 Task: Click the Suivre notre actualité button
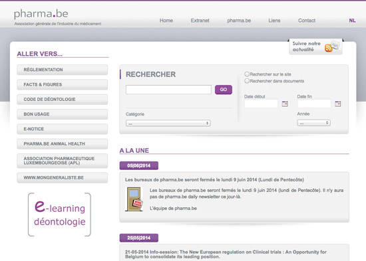coord(315,46)
